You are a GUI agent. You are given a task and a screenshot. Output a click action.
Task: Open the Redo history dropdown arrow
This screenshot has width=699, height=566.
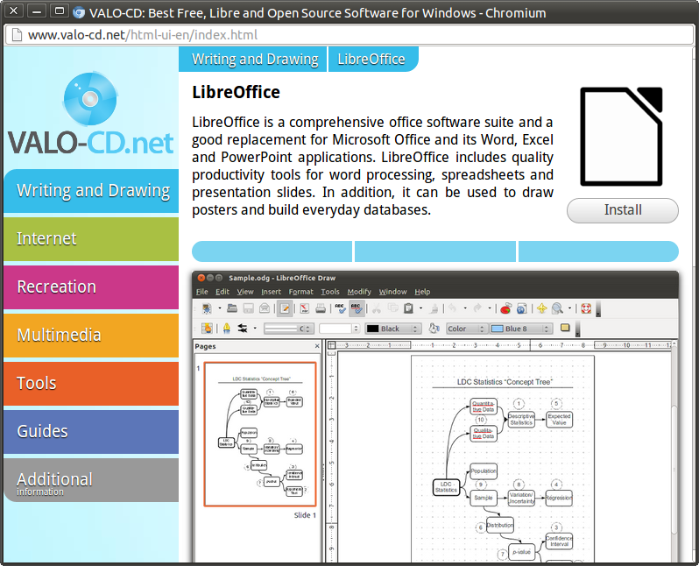490,308
